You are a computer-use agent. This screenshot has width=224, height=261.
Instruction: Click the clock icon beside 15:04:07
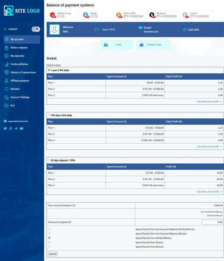pyautogui.click(x=5, y=29)
